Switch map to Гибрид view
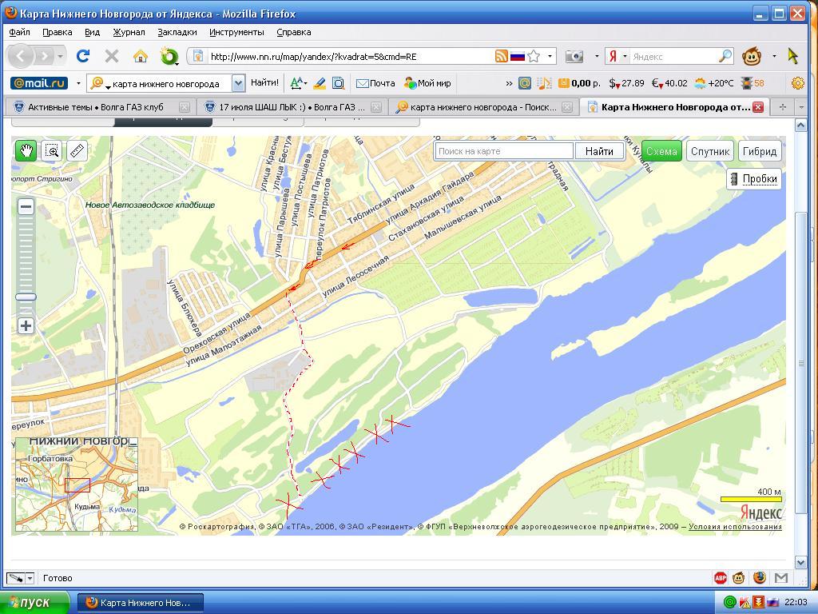This screenshot has width=818, height=614. (x=759, y=151)
